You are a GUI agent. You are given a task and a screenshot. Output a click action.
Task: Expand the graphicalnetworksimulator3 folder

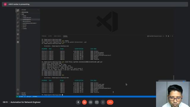pos(30,23)
